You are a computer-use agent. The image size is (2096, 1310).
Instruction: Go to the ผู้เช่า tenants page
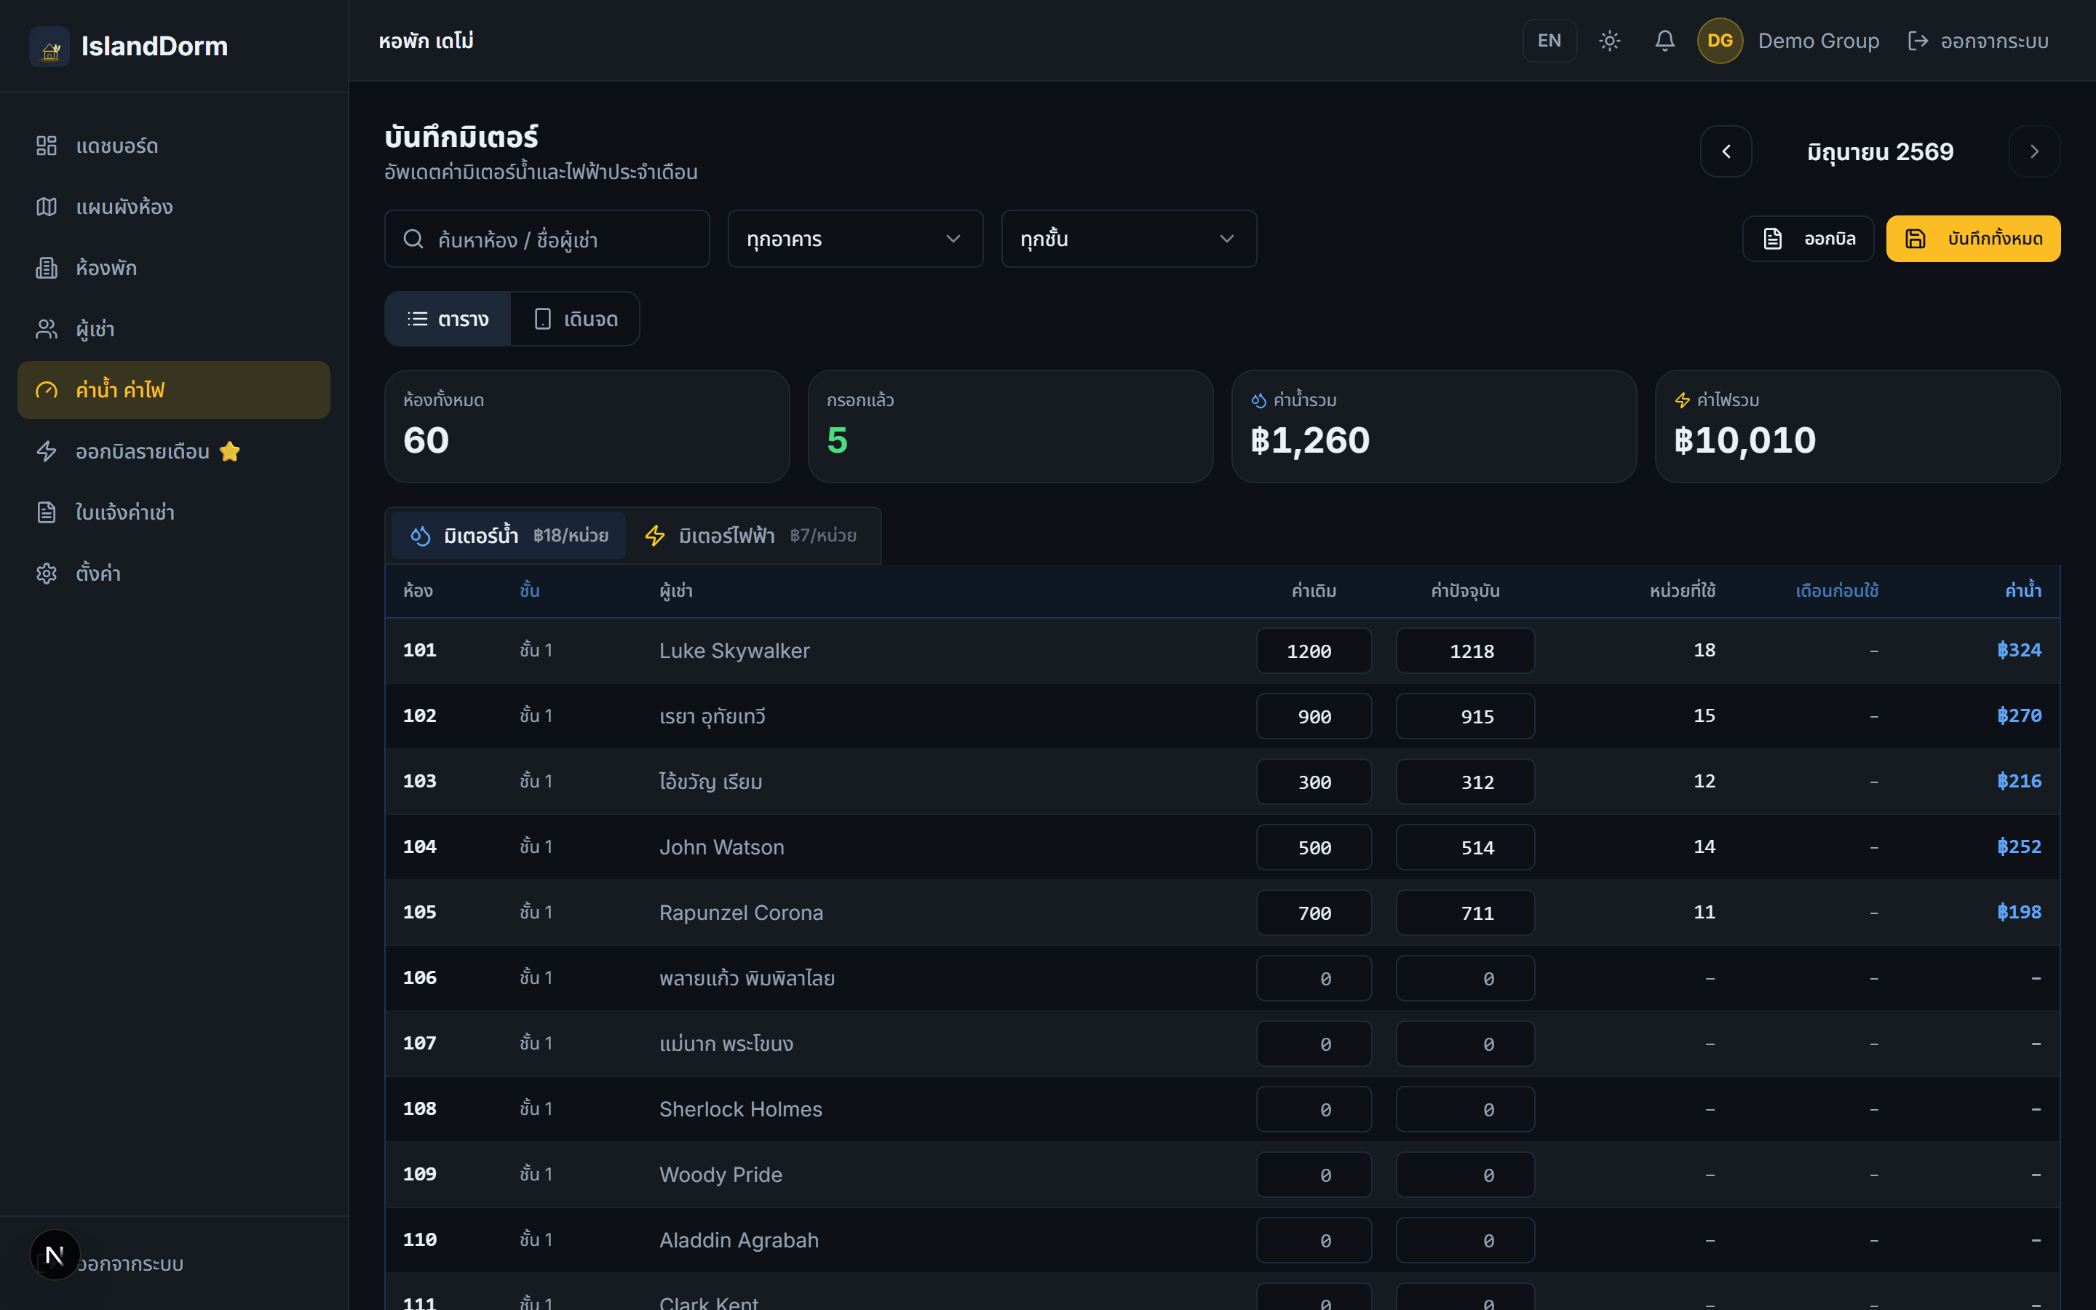(x=173, y=329)
